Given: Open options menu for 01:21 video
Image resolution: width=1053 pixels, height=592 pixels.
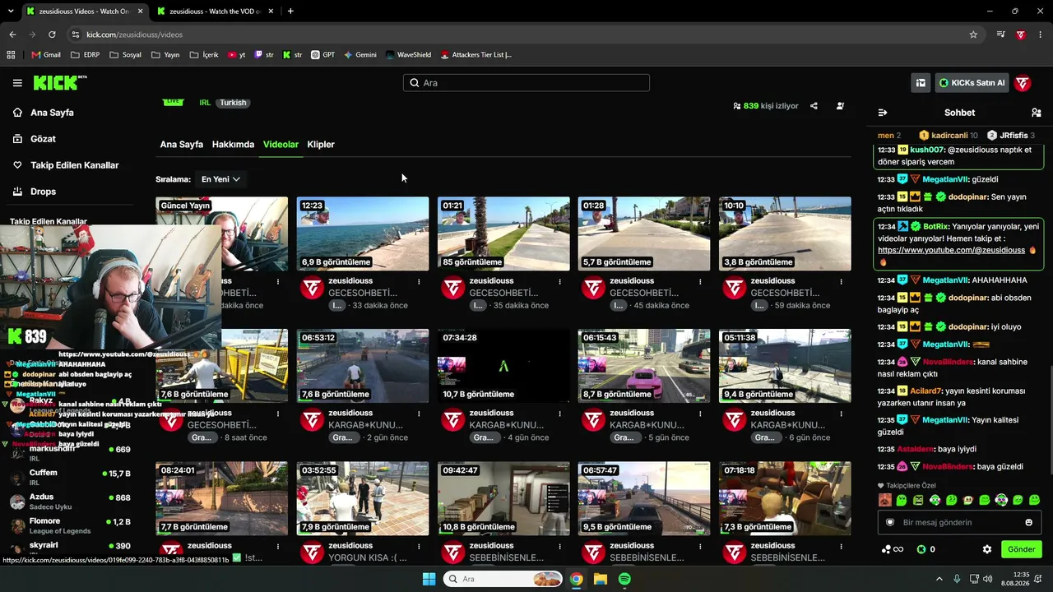Looking at the screenshot, I should click(559, 281).
